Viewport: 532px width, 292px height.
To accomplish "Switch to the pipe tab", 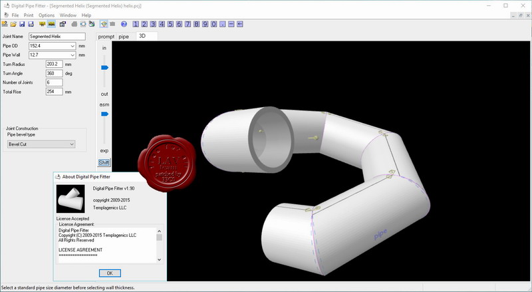I will [x=124, y=37].
